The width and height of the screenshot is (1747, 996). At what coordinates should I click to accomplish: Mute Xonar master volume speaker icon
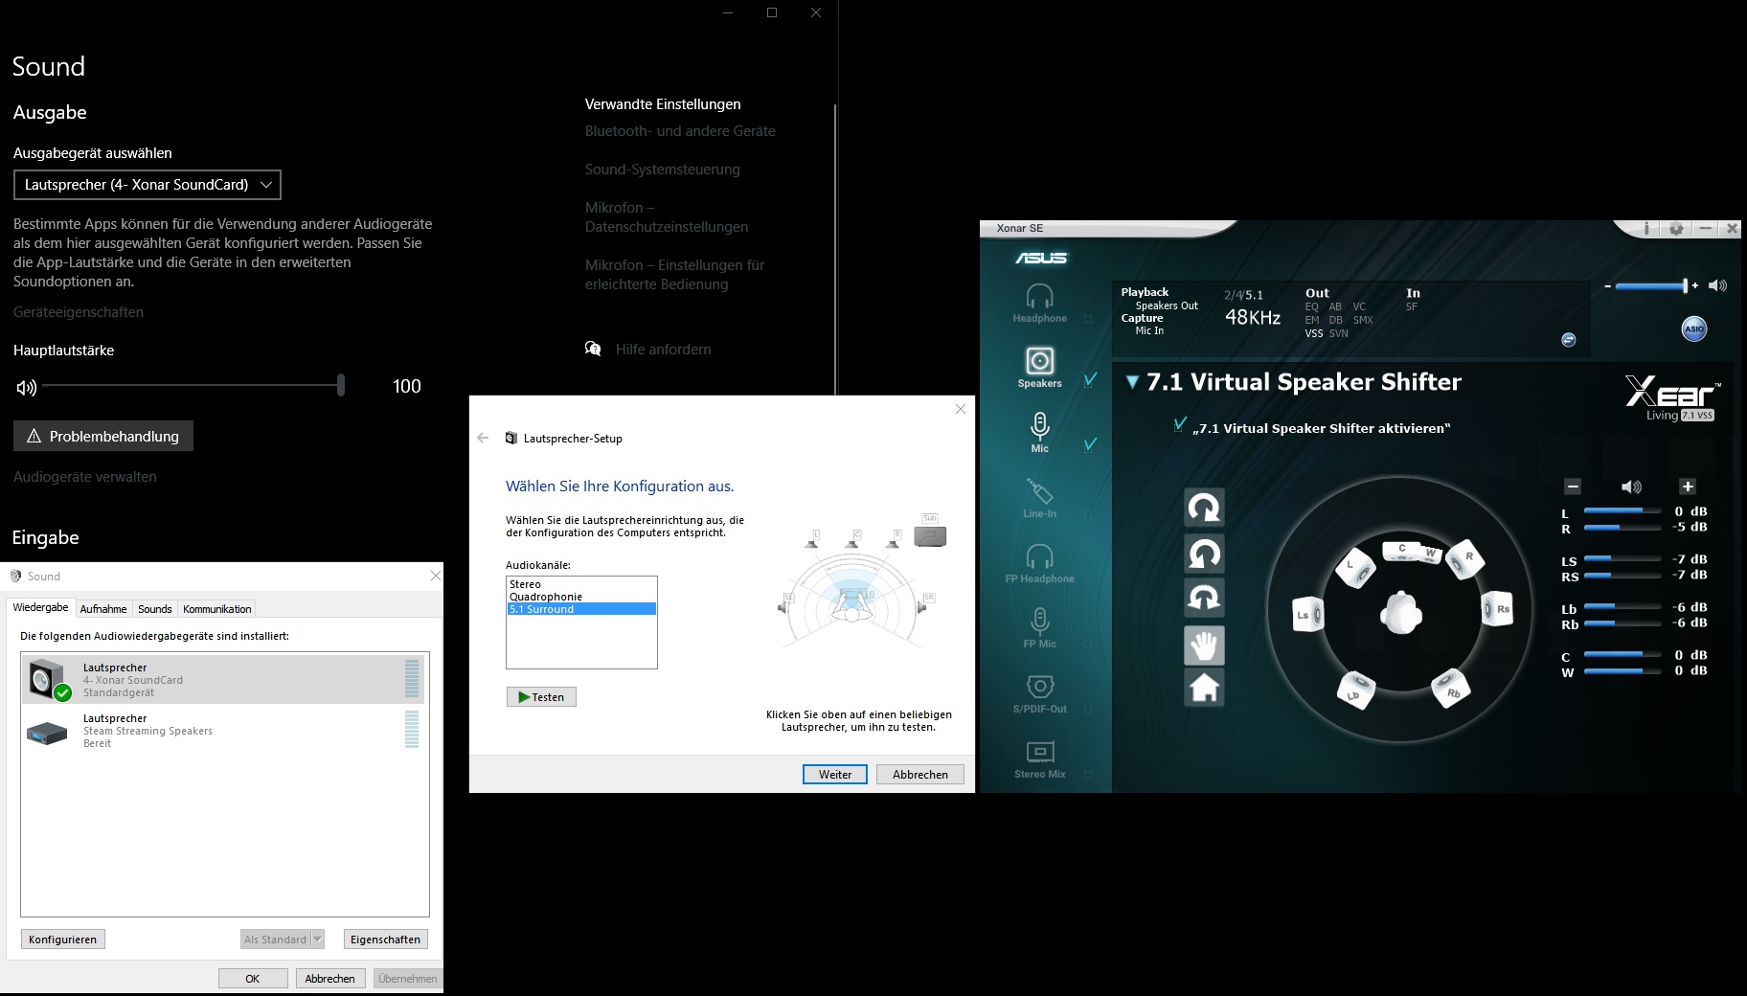pyautogui.click(x=1717, y=285)
